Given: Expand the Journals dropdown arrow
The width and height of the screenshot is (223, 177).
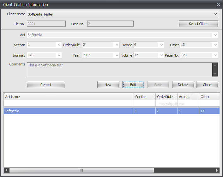Looking at the screenshot, I should [x=59, y=55].
